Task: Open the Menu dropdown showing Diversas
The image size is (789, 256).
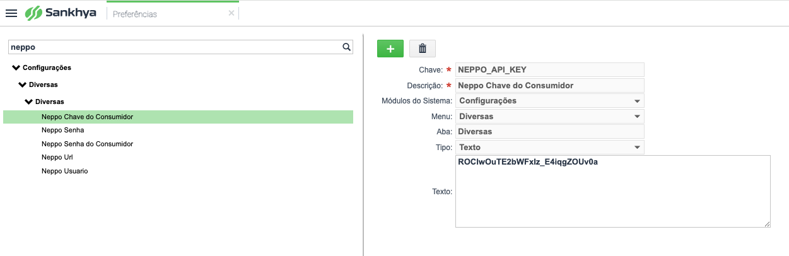Action: (x=549, y=116)
